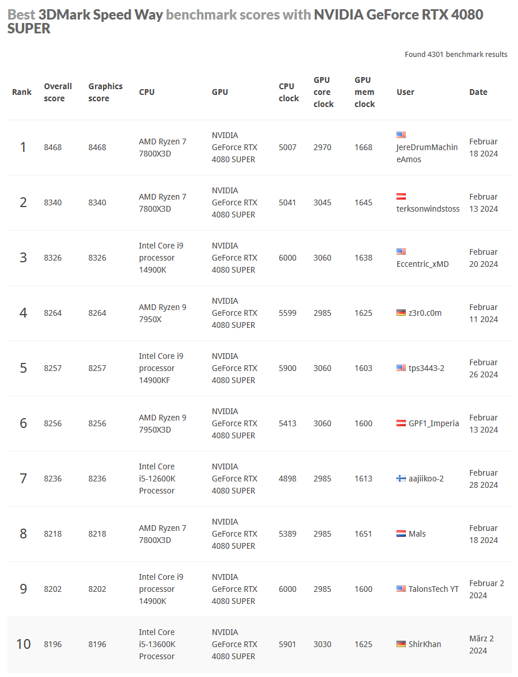Image resolution: width=518 pixels, height=677 pixels.
Task: Open the TalonsTech YT user link
Action: [433, 589]
